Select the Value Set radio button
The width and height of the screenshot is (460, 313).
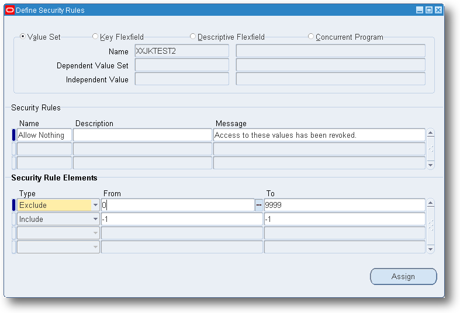click(x=23, y=37)
